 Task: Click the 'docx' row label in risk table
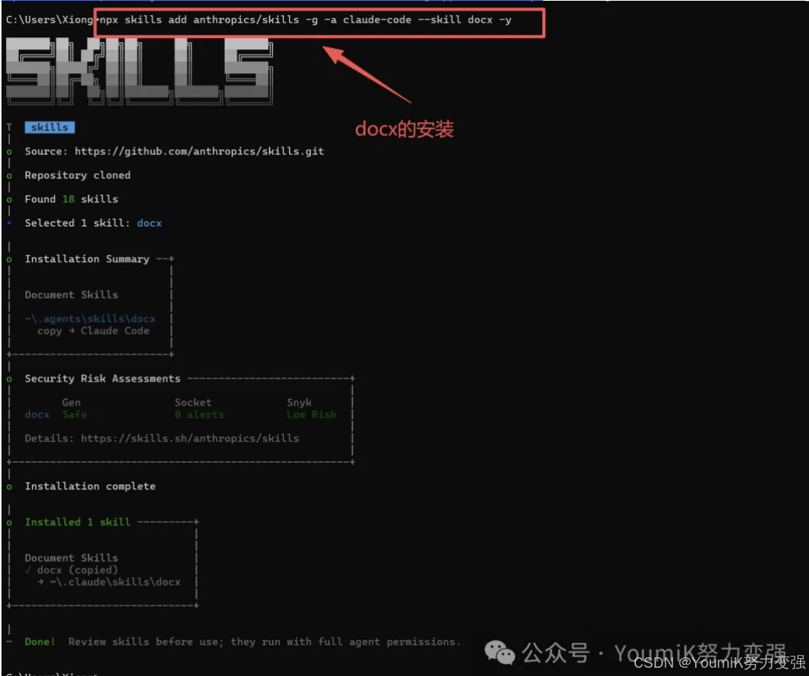(x=37, y=415)
